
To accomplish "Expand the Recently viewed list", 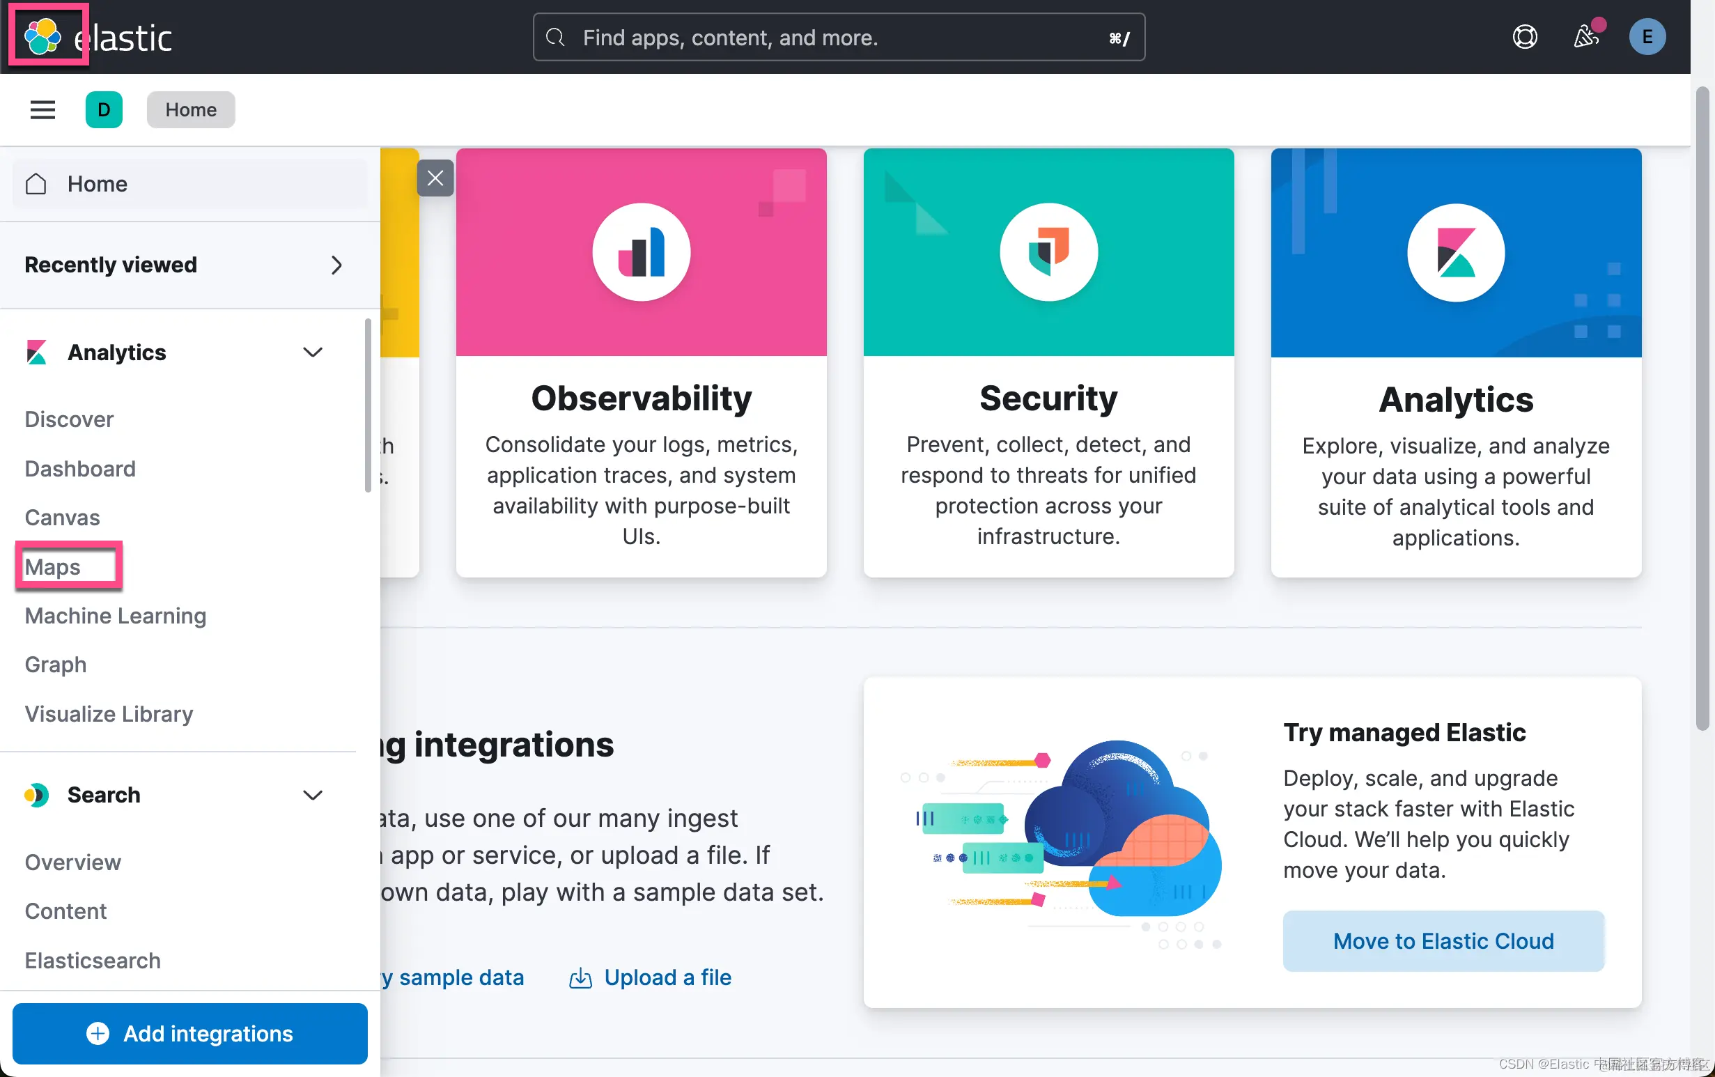I will coord(336,265).
